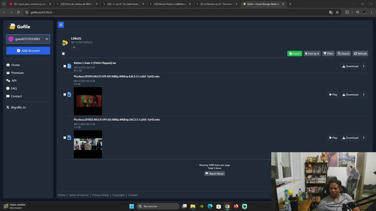Click the Add Account button
Screen dimensions: 376x211
28,51
